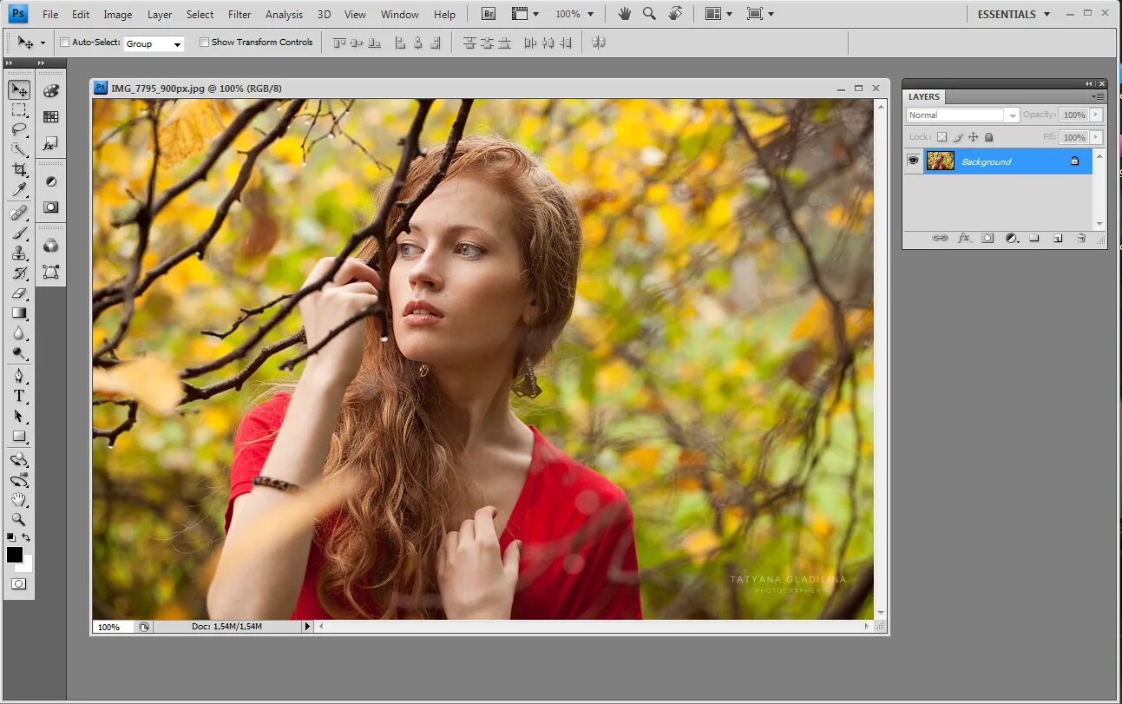The image size is (1122, 704).
Task: Select the Horizontal Type tool
Action: coord(19,396)
